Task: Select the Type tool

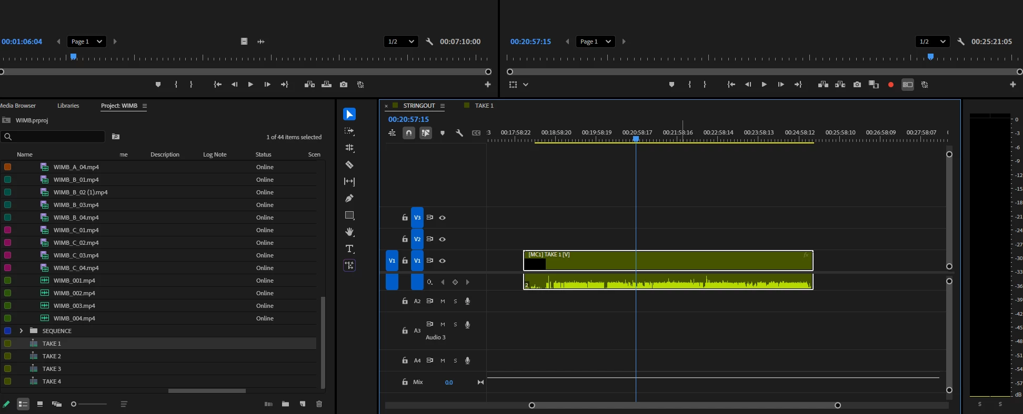Action: [x=349, y=249]
